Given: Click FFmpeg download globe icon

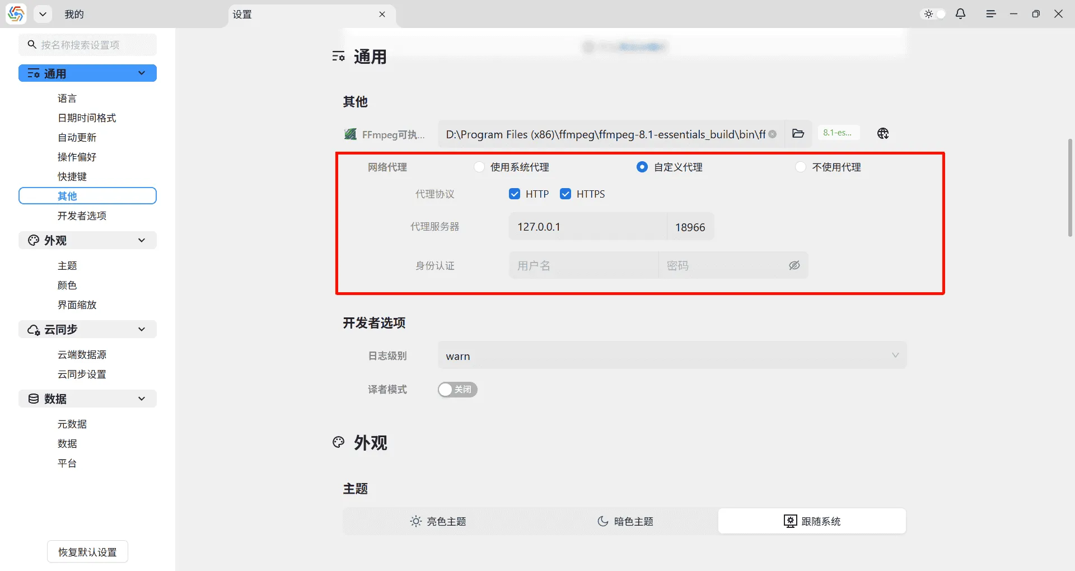Looking at the screenshot, I should (x=883, y=134).
